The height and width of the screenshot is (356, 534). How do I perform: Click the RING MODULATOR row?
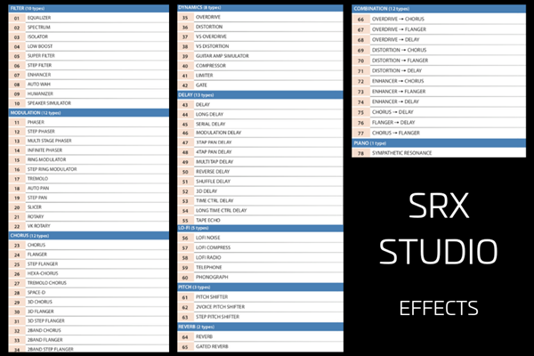click(88, 160)
